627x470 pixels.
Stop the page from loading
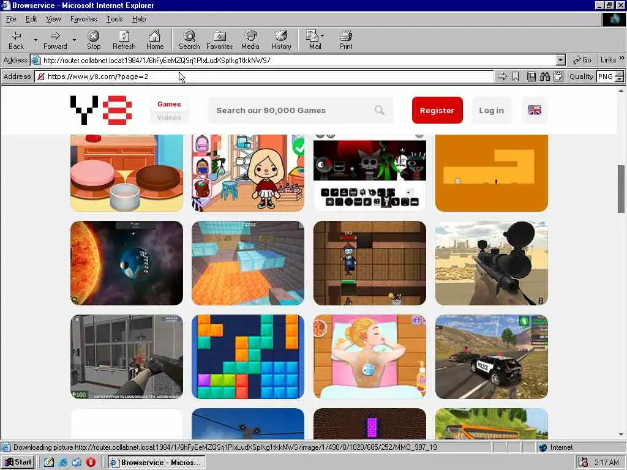(94, 40)
